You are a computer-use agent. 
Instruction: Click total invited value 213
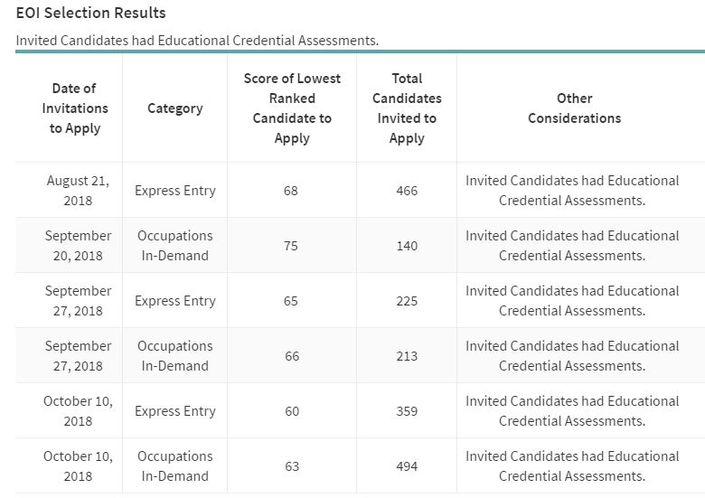click(x=407, y=356)
